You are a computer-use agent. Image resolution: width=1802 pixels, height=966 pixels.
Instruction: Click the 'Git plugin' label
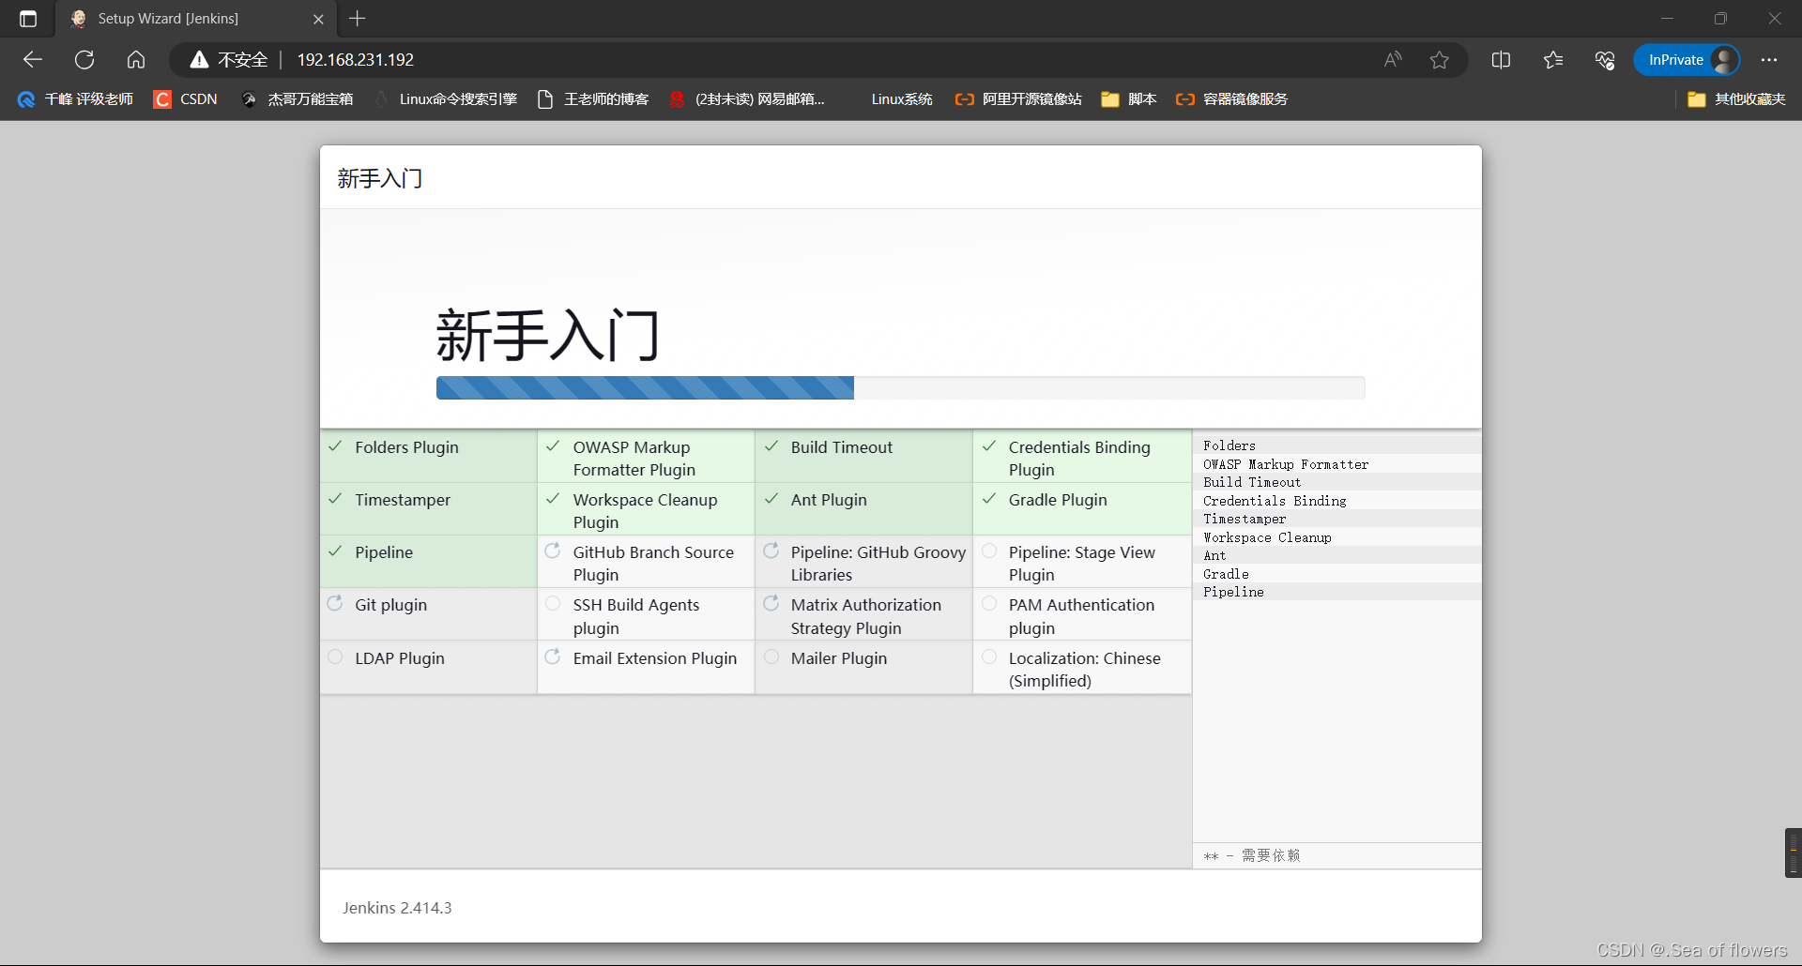[x=390, y=605]
